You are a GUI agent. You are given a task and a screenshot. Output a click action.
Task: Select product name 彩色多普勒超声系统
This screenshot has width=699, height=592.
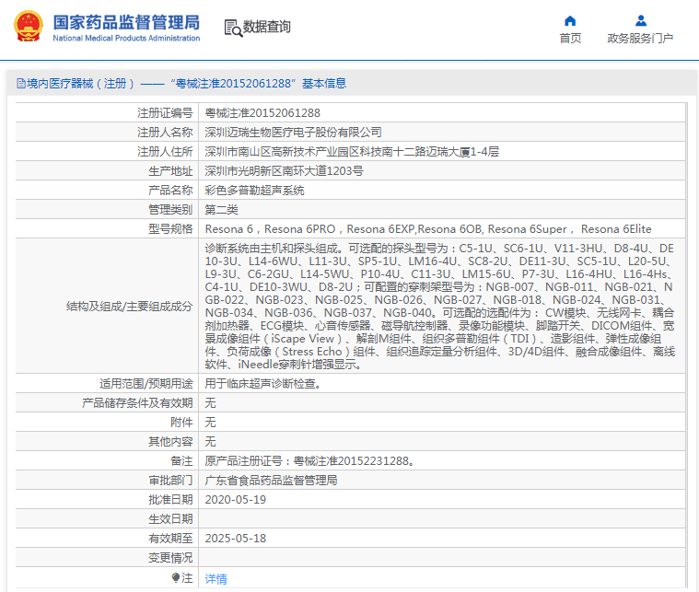point(441,191)
